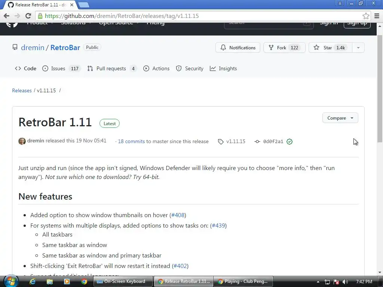Switch to On-Screen Keyboard taskbar button
Image resolution: width=383 pixels, height=287 pixels.
123,281
